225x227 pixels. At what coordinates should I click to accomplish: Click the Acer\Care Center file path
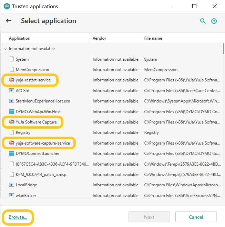[182, 91]
